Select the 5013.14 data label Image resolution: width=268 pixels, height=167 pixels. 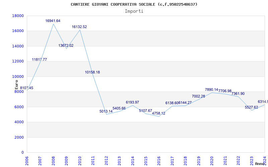pos(106,111)
